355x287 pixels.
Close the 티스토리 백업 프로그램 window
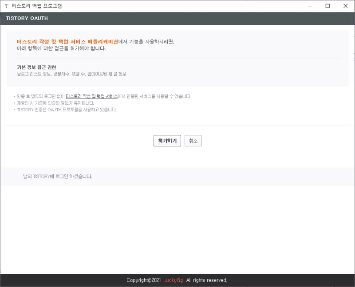tap(346, 6)
